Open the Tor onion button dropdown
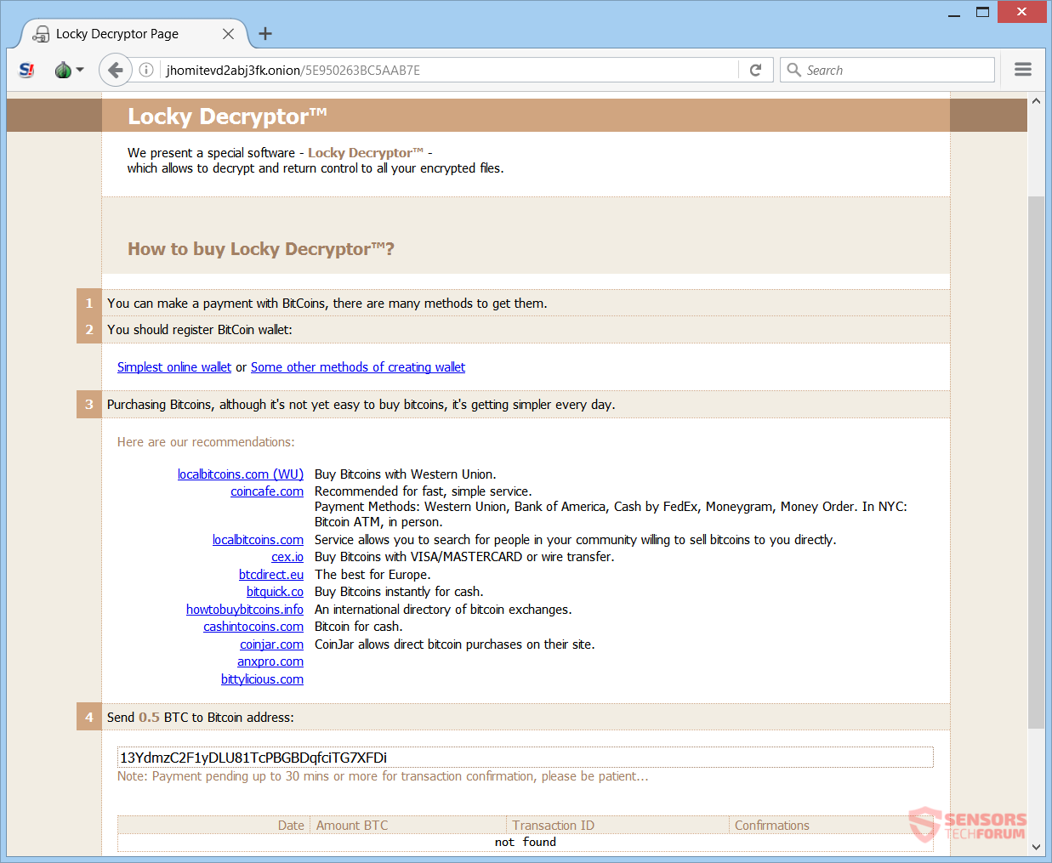This screenshot has width=1052, height=863. point(69,70)
